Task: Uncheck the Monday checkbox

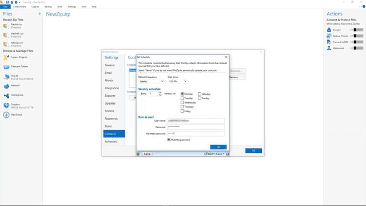Action: pos(182,94)
